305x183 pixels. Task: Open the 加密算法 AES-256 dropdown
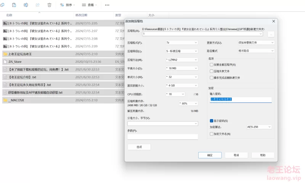click(x=259, y=127)
